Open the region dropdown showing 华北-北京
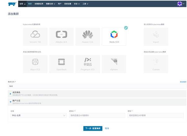 pyautogui.click(x=39, y=116)
